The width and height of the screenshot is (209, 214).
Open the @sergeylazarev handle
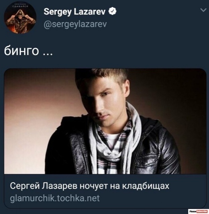75,24
